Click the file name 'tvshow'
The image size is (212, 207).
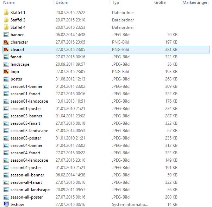click(17, 205)
